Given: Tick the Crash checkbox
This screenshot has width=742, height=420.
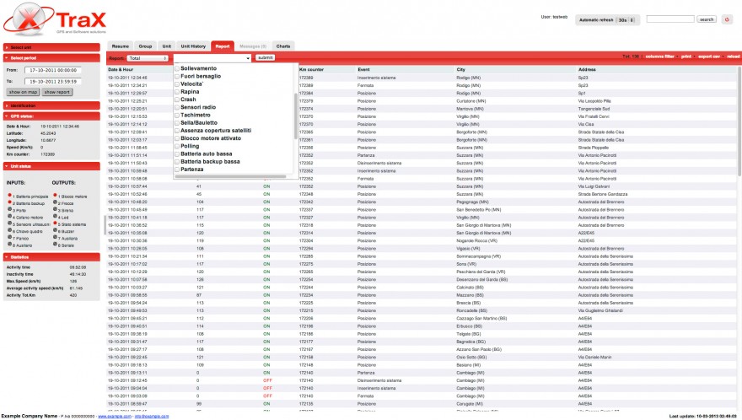Looking at the screenshot, I should click(177, 100).
